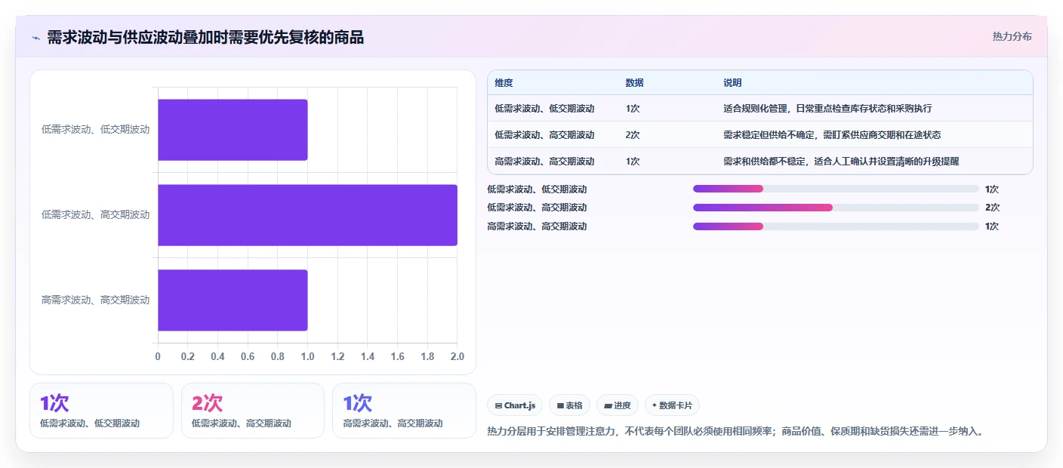Click the x-axis tick label 1.4
The image size is (1063, 468).
pos(368,356)
